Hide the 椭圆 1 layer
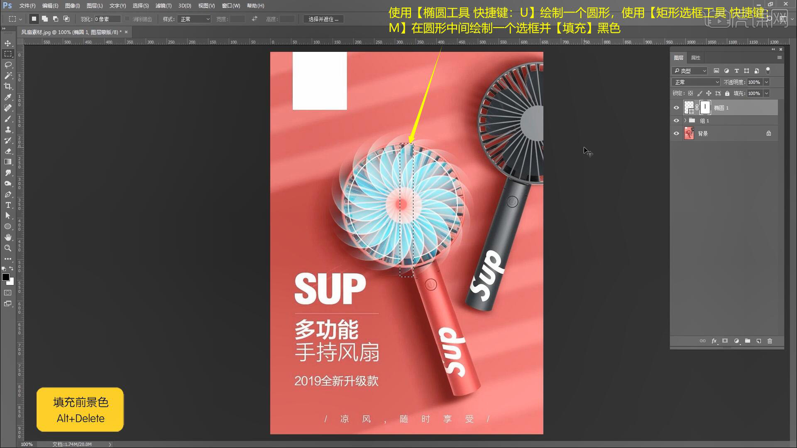Image resolution: width=797 pixels, height=448 pixels. 676,108
